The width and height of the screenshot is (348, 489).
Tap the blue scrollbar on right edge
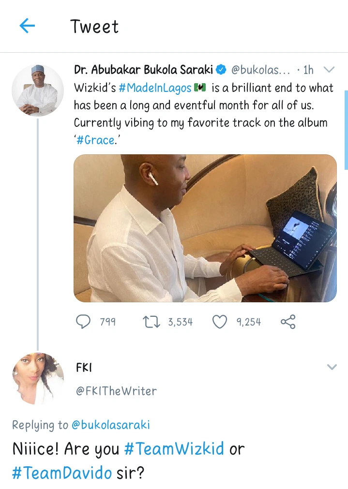point(346,130)
